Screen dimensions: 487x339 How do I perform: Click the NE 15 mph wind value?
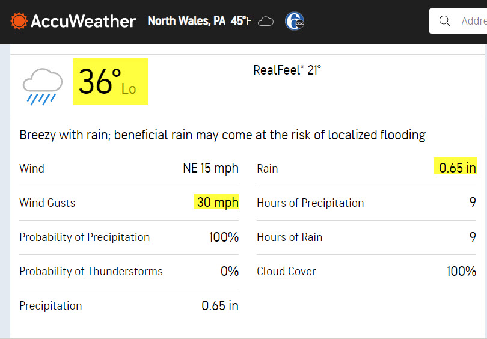(211, 168)
